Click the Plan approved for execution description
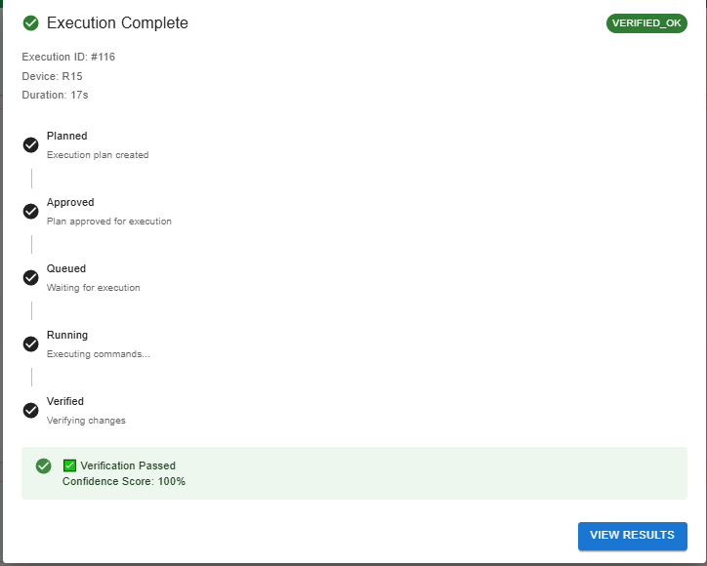This screenshot has width=707, height=566. pos(109,222)
